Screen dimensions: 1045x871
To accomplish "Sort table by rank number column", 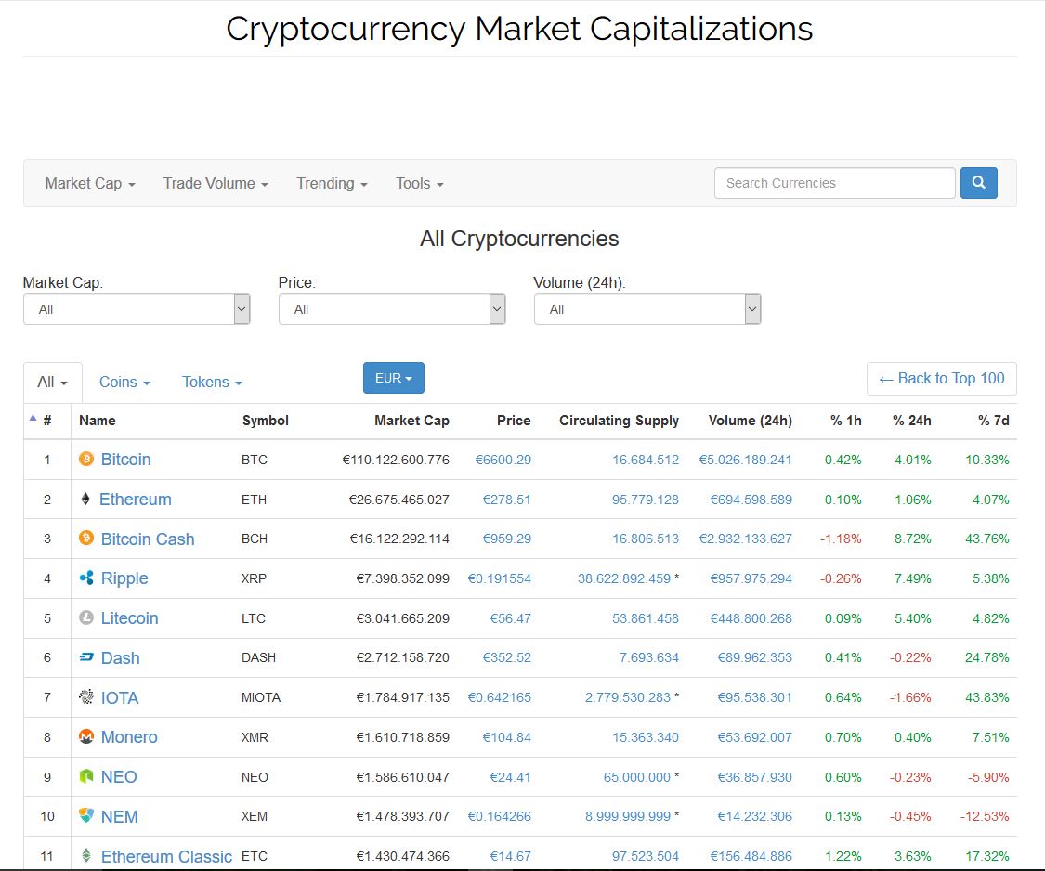I will click(46, 421).
